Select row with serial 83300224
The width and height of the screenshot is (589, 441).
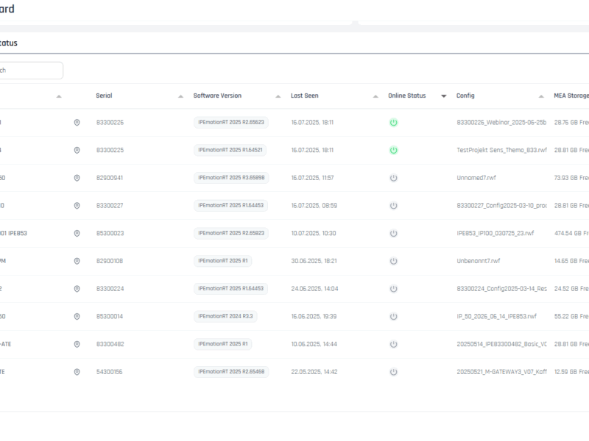110,289
